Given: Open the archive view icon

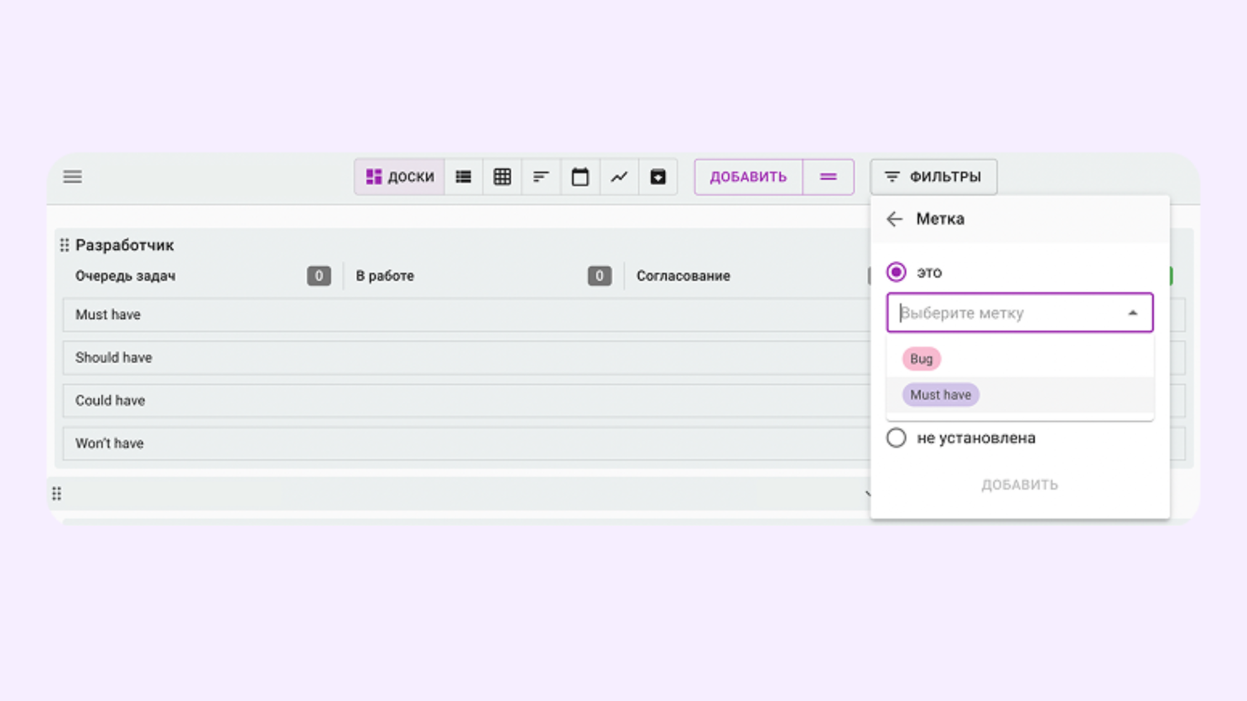Looking at the screenshot, I should pyautogui.click(x=658, y=177).
